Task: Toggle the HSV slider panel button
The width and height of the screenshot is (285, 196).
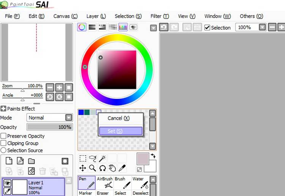Action: pyautogui.click(x=102, y=27)
